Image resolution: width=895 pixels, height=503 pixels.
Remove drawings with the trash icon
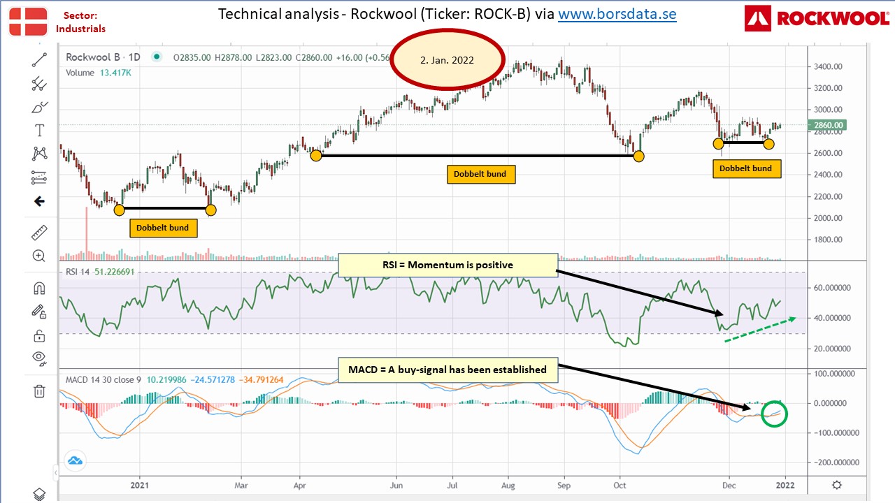(x=39, y=391)
